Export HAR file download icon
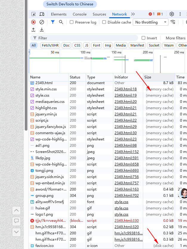 (x=42, y=30)
